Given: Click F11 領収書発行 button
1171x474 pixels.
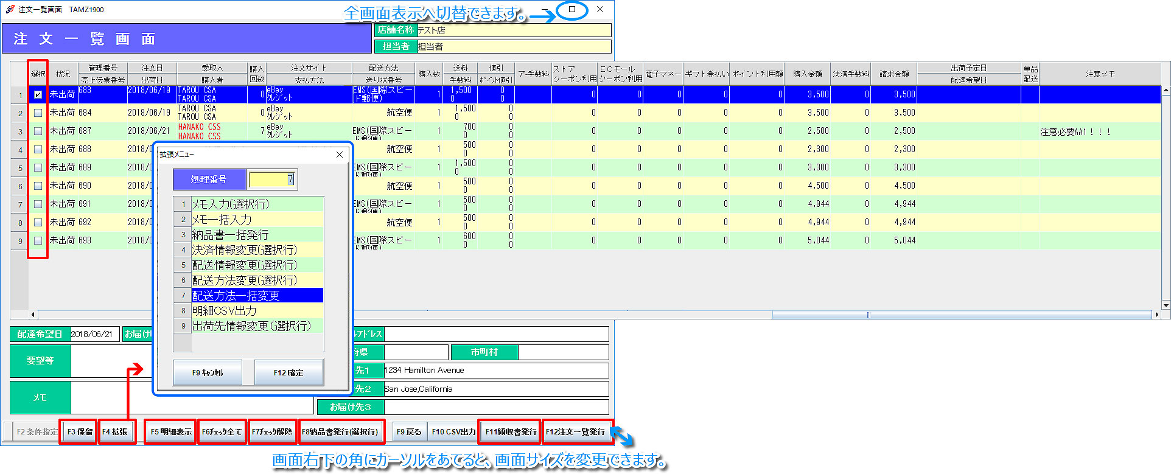Looking at the screenshot, I should click(510, 432).
